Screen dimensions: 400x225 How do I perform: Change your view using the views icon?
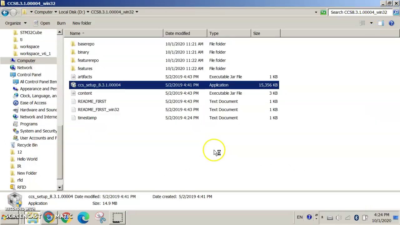(x=362, y=23)
